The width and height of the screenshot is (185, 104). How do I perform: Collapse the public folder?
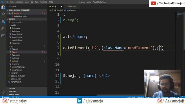(13, 25)
